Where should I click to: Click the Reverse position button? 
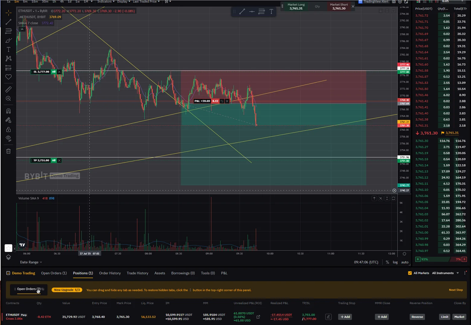pyautogui.click(x=417, y=317)
